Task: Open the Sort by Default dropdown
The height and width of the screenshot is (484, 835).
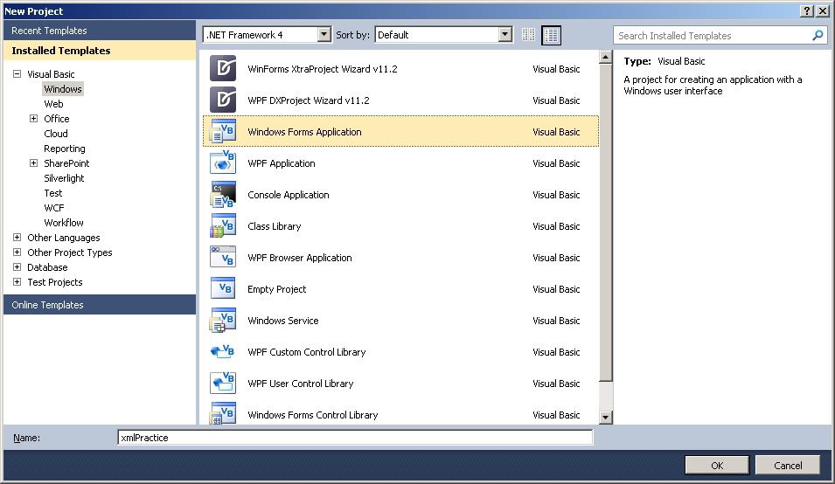Action: pyautogui.click(x=504, y=35)
